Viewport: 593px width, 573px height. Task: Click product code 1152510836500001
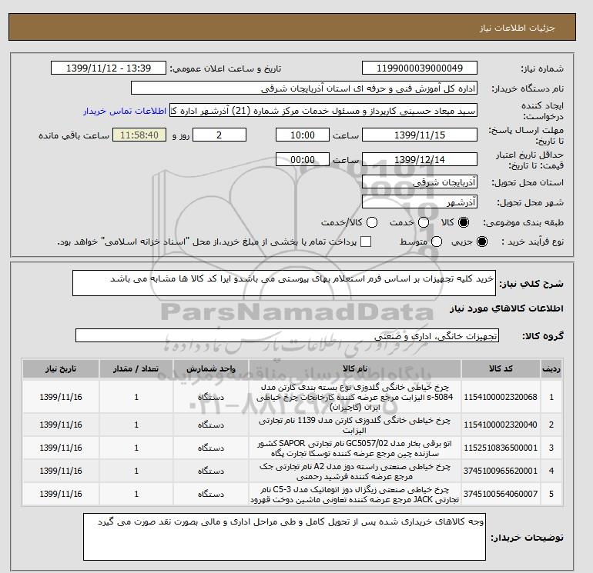coord(501,448)
